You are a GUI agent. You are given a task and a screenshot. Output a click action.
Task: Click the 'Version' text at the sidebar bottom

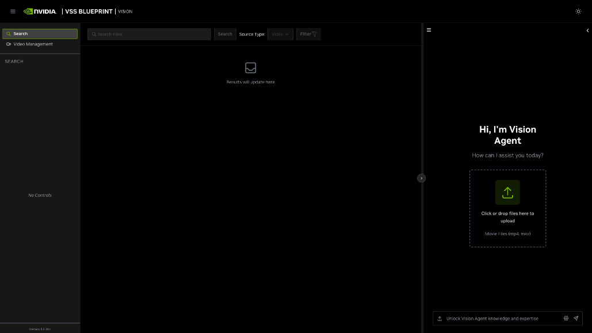coord(40,329)
